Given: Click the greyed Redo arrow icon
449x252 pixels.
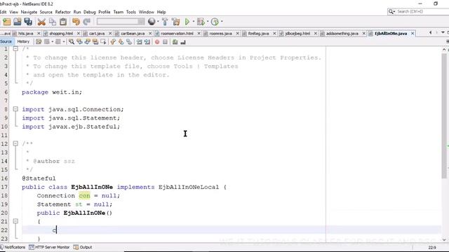Looking at the screenshot, I should point(87,22).
